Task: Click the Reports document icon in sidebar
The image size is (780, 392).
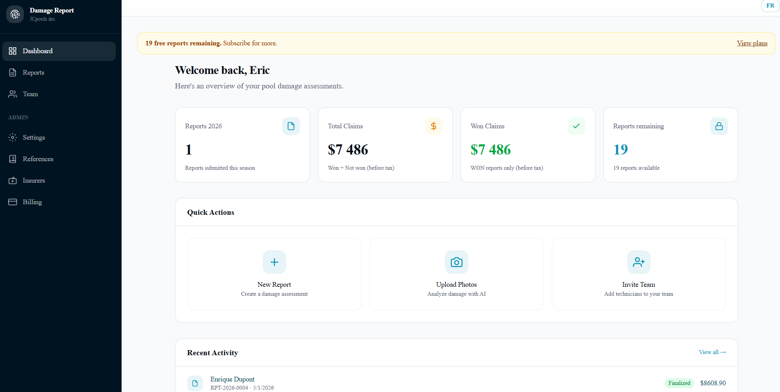Action: (x=13, y=72)
